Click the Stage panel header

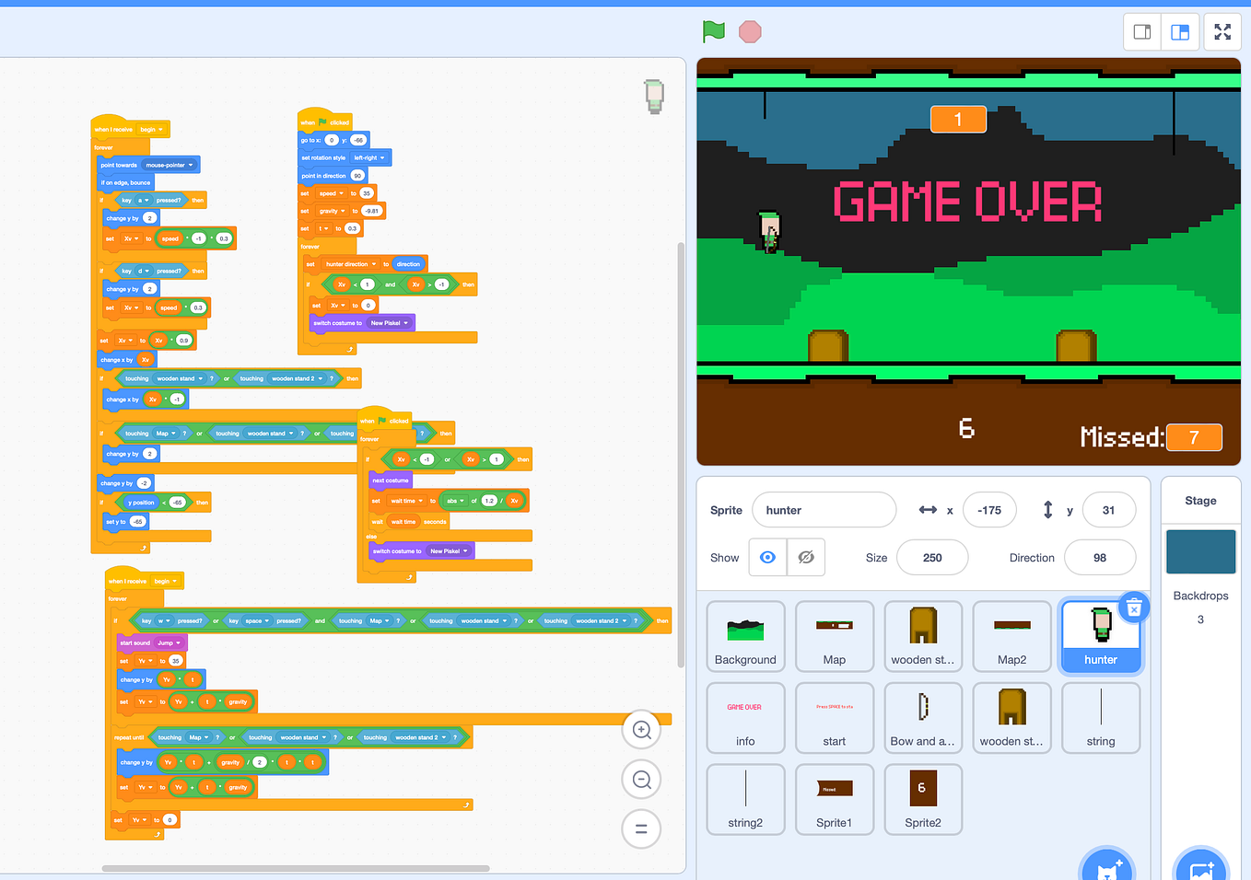(x=1200, y=501)
